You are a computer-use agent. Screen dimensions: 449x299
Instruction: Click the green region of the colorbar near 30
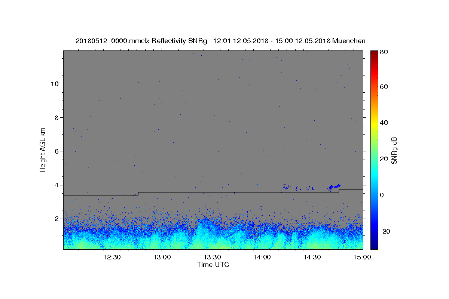[374, 141]
